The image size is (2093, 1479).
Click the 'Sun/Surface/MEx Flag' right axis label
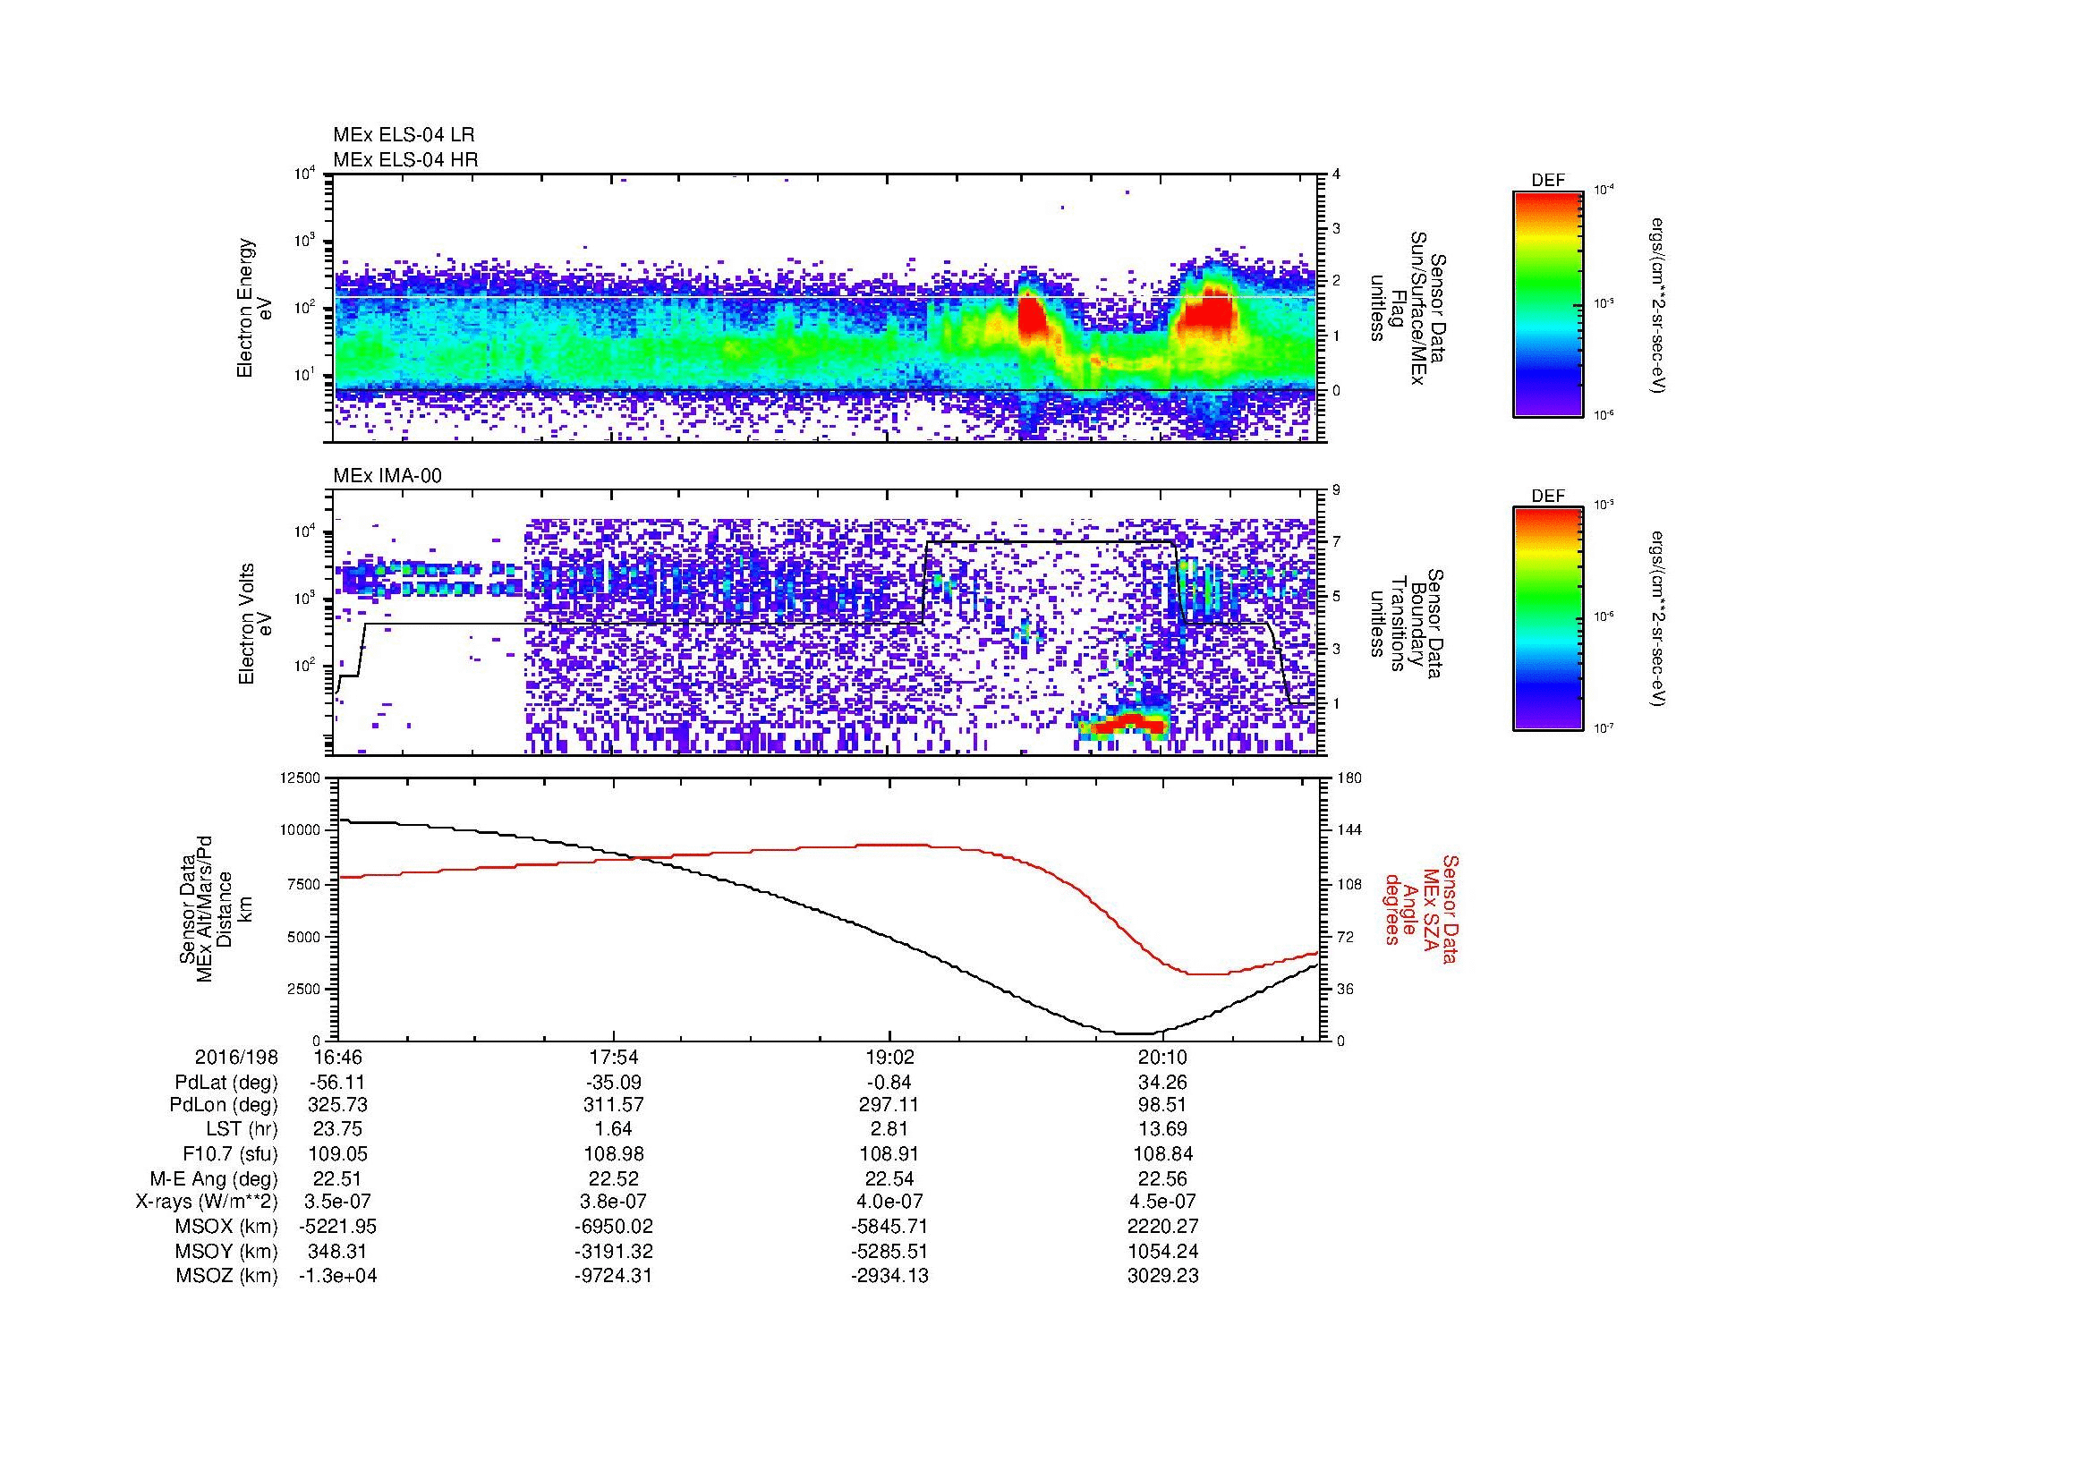[x=1408, y=308]
